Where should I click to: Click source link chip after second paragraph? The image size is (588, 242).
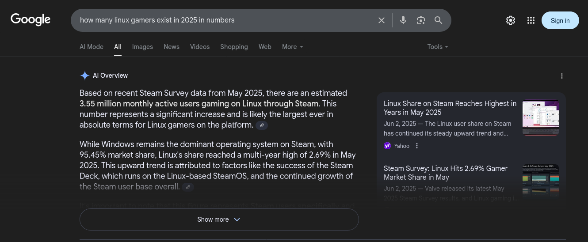[x=188, y=187]
